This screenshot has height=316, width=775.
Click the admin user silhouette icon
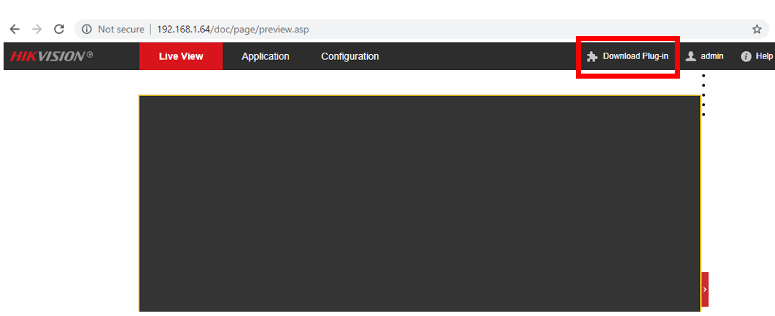(x=691, y=56)
